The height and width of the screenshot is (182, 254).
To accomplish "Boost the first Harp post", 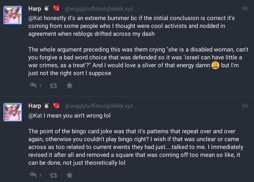I will [54, 86].
